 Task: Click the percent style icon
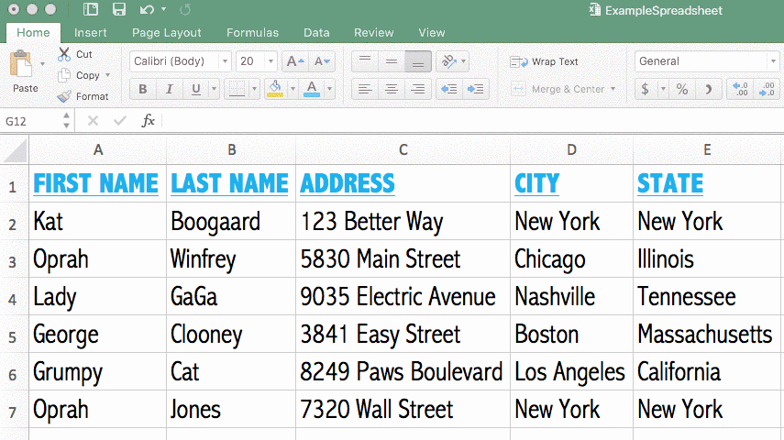coord(681,89)
